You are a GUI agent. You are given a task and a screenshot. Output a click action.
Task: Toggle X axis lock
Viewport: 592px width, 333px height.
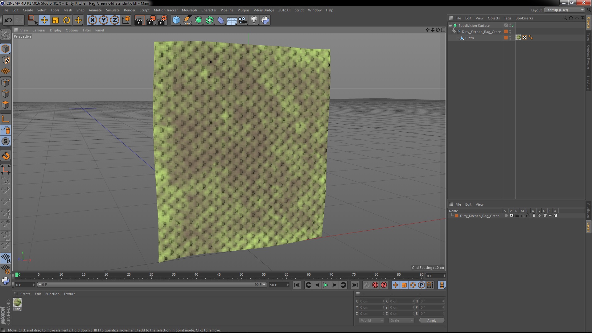[x=92, y=20]
